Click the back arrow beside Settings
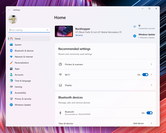 tap(9, 10)
